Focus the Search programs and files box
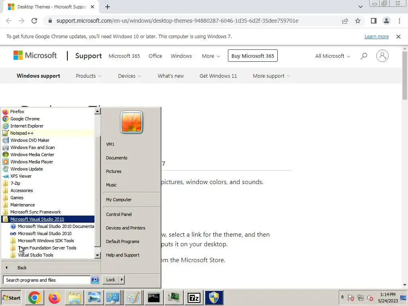Image resolution: width=408 pixels, height=306 pixels. point(47,280)
